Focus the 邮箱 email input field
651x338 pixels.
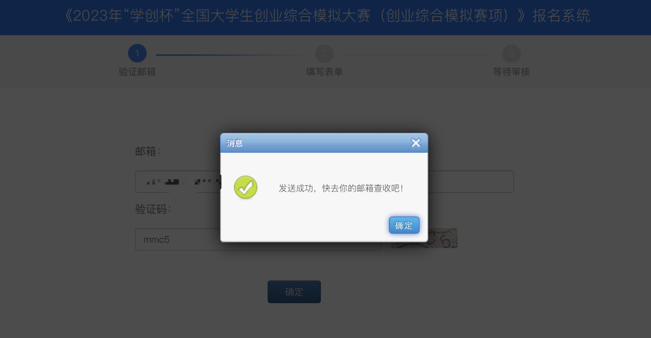(x=324, y=182)
